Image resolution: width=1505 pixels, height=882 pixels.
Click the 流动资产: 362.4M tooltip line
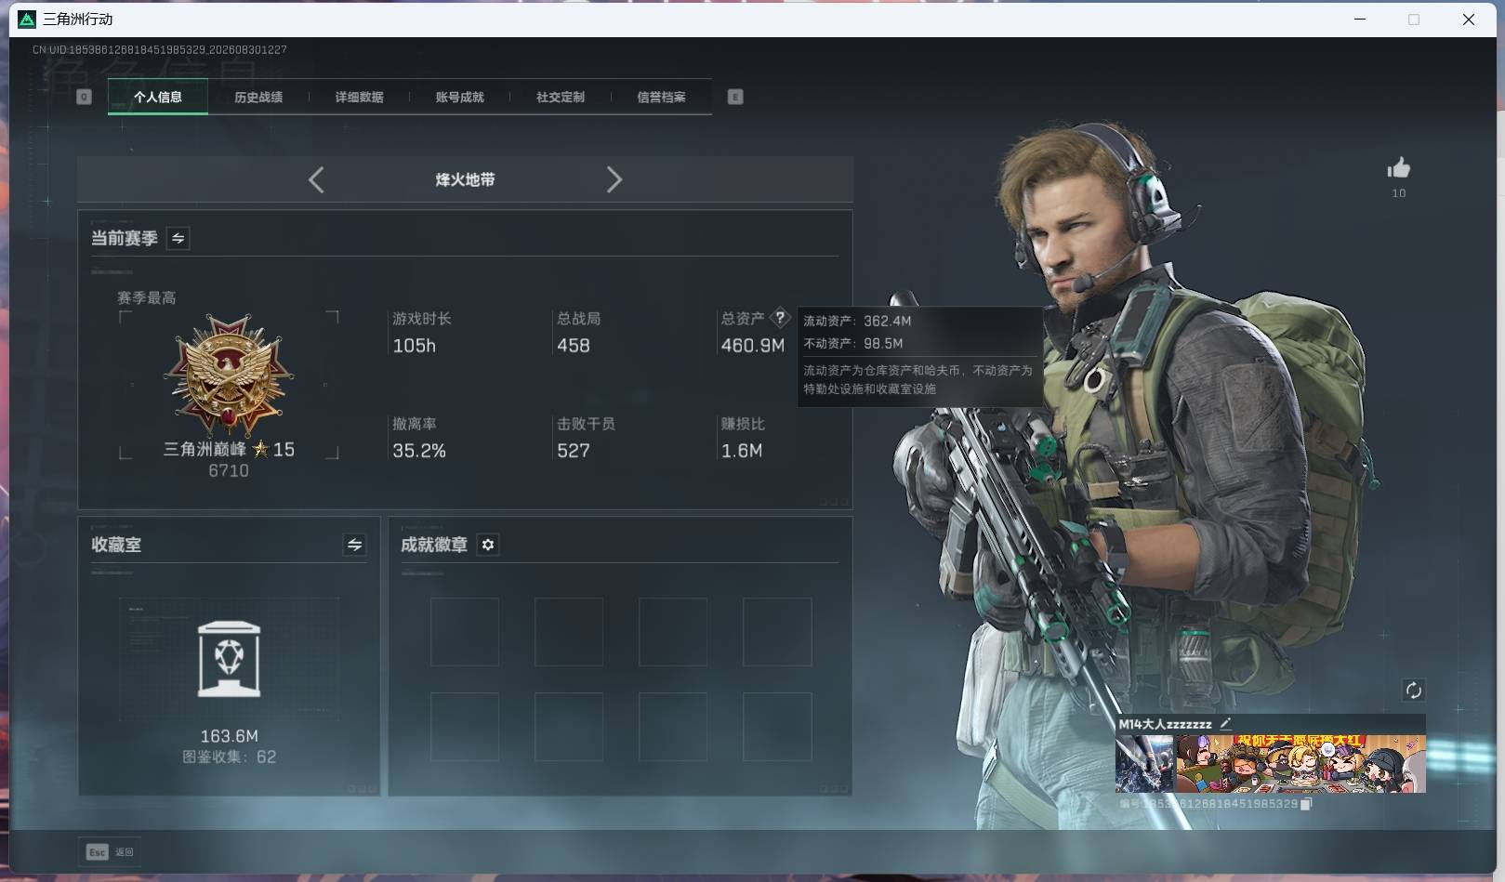click(x=857, y=321)
